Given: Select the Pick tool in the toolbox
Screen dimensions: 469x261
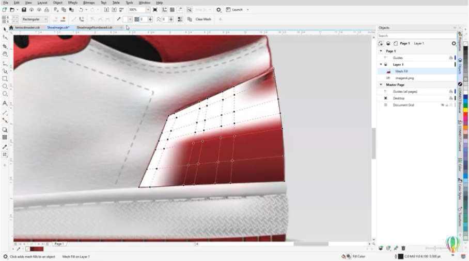Looking at the screenshot, I should 5,29.
